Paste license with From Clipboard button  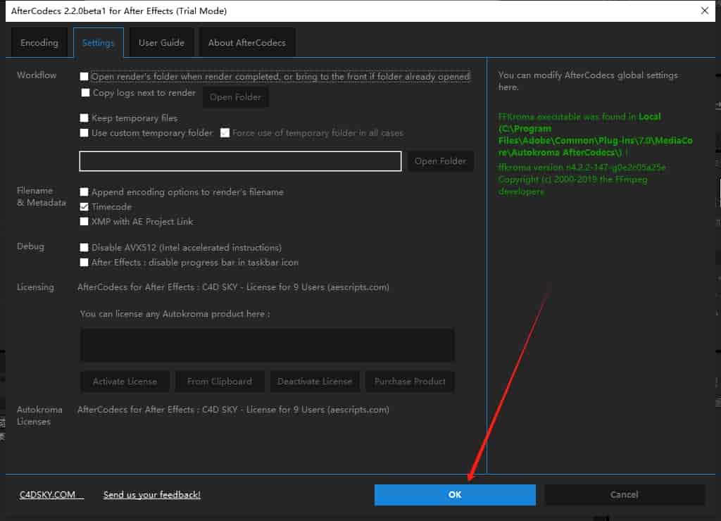(x=220, y=381)
